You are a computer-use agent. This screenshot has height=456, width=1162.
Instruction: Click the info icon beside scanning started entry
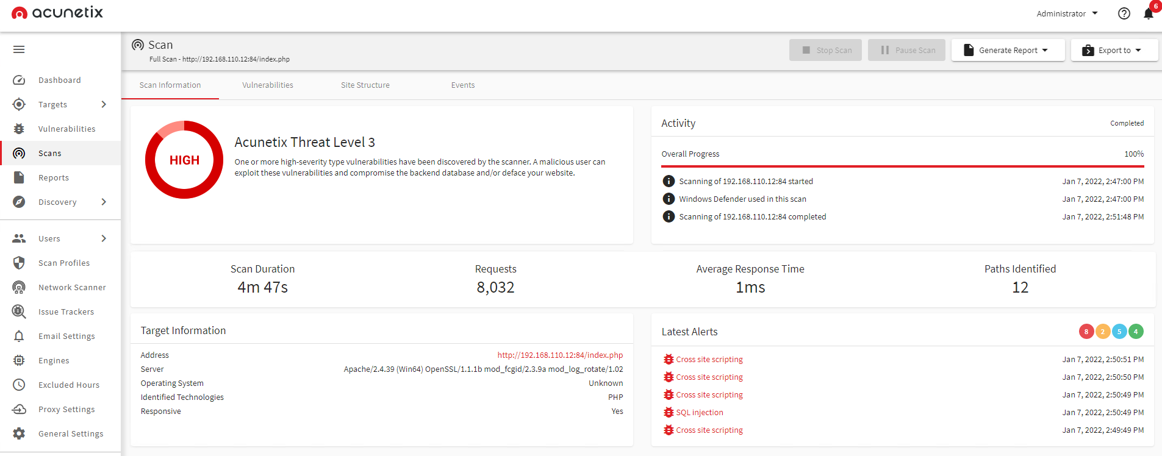click(669, 181)
